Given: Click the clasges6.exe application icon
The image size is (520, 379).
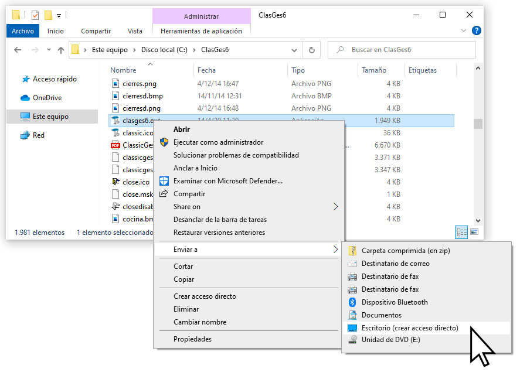Looking at the screenshot, I should point(115,121).
